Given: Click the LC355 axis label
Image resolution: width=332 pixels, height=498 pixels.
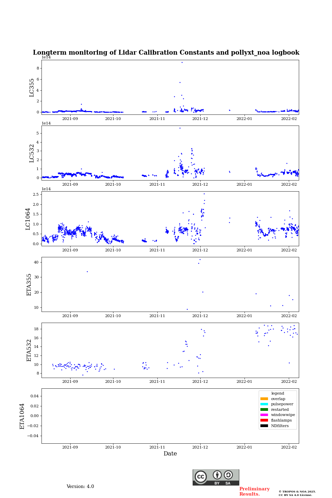Looking at the screenshot, I should point(32,87).
